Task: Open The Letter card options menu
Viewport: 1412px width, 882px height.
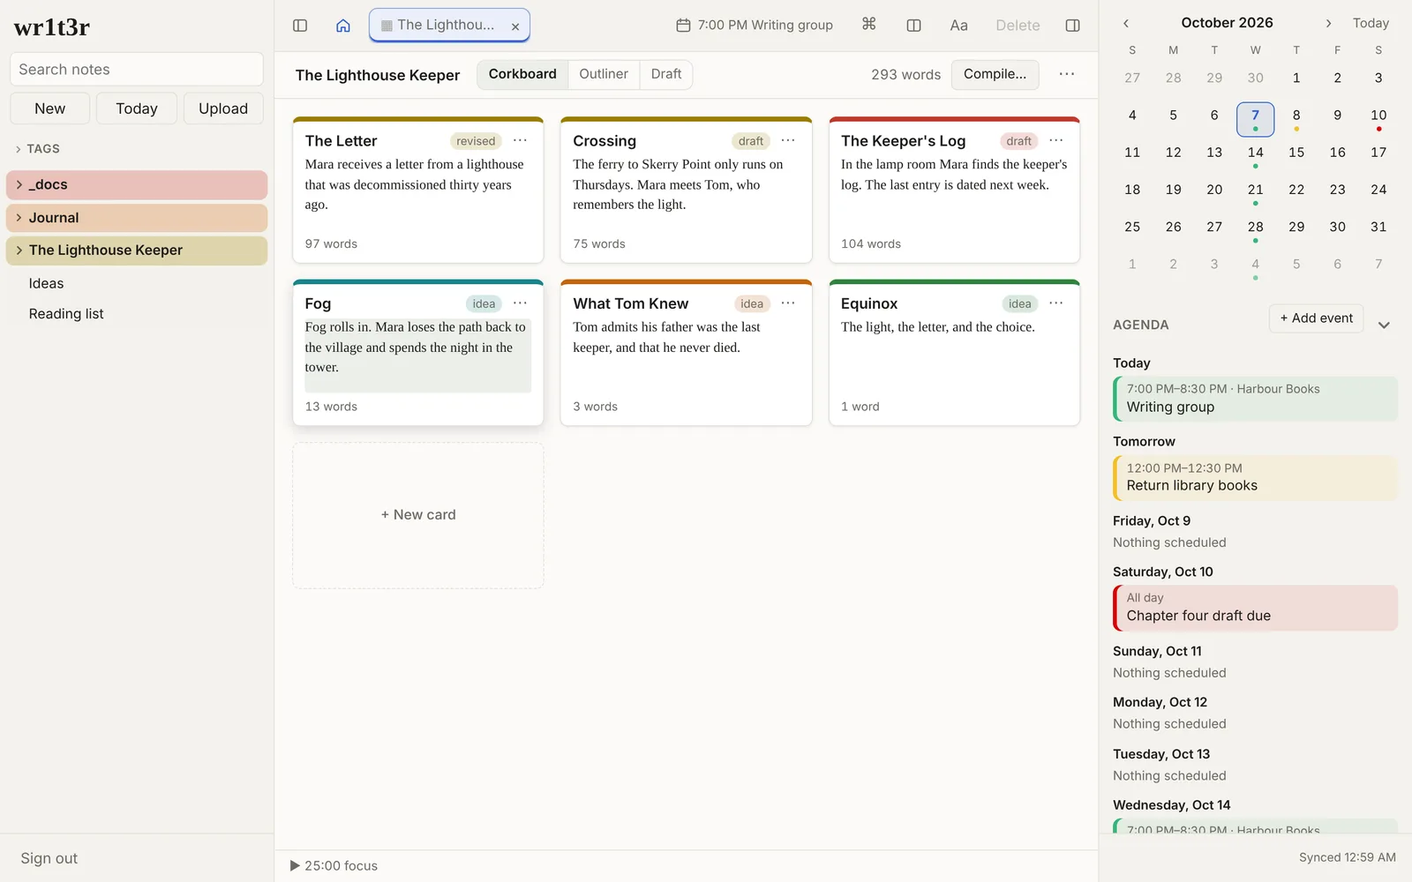Action: coord(521,140)
